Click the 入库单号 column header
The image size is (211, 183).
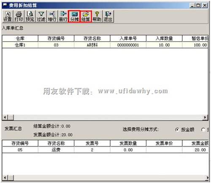coord(128,38)
